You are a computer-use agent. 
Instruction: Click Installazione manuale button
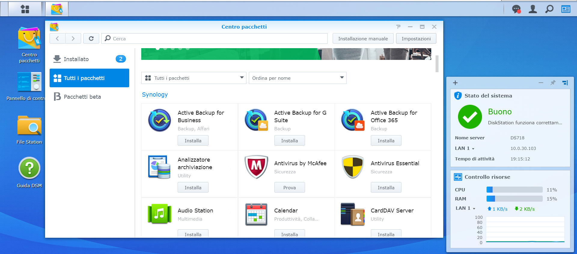[363, 39]
